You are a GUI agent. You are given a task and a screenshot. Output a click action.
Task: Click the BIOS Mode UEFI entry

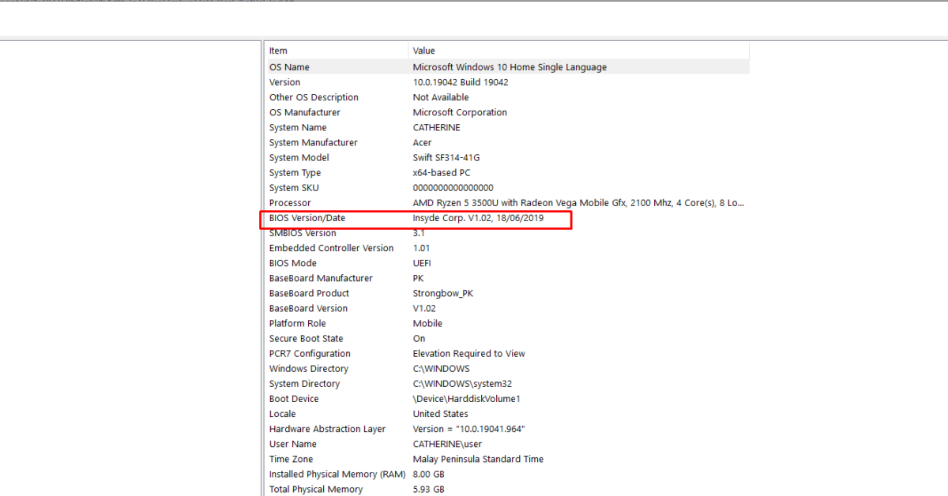coord(395,263)
